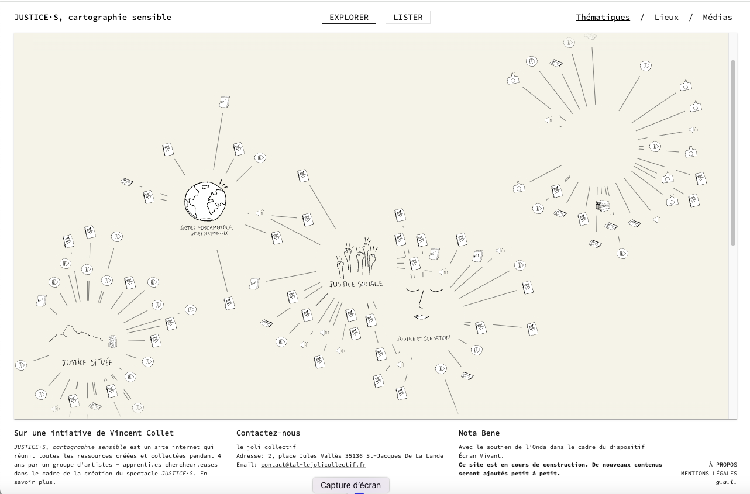Open the Lieux tab
The height and width of the screenshot is (494, 750).
[x=666, y=18]
